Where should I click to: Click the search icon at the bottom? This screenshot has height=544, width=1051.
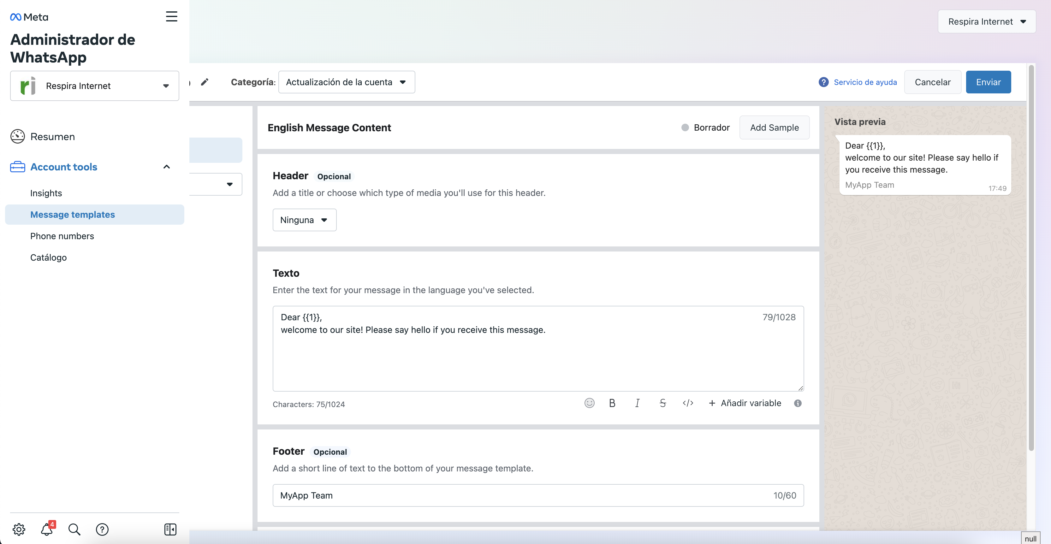[74, 529]
